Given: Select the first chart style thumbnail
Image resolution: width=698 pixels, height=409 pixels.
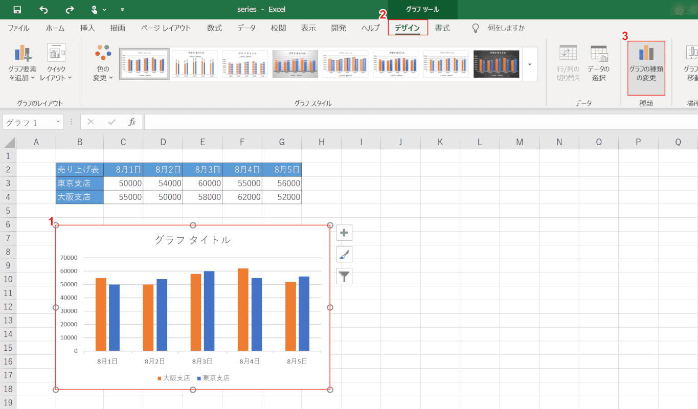Looking at the screenshot, I should (x=144, y=64).
